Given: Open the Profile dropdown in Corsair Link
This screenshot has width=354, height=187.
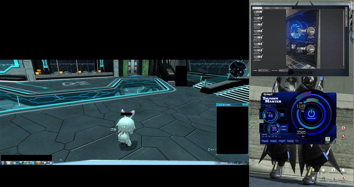Looking at the screenshot, I should pos(263,70).
